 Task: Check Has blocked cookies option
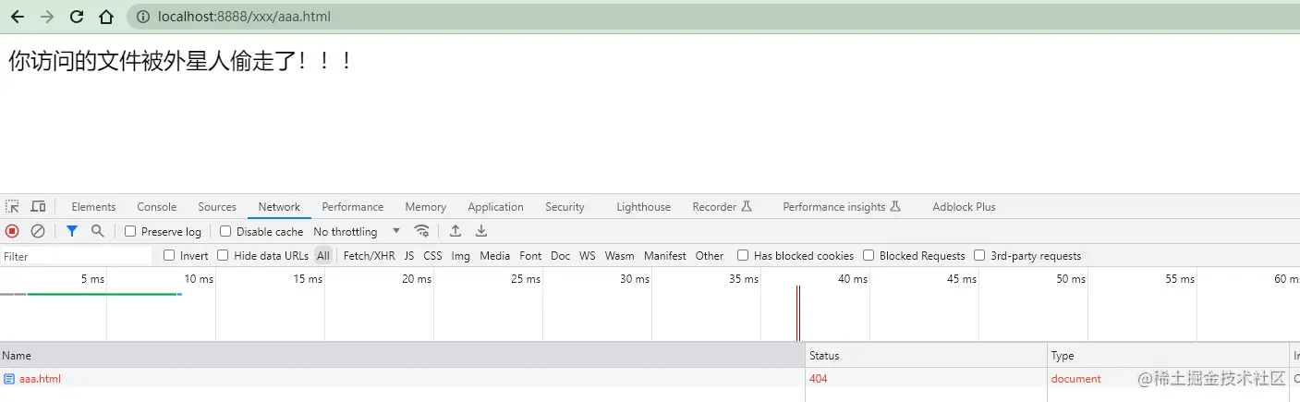coord(743,255)
